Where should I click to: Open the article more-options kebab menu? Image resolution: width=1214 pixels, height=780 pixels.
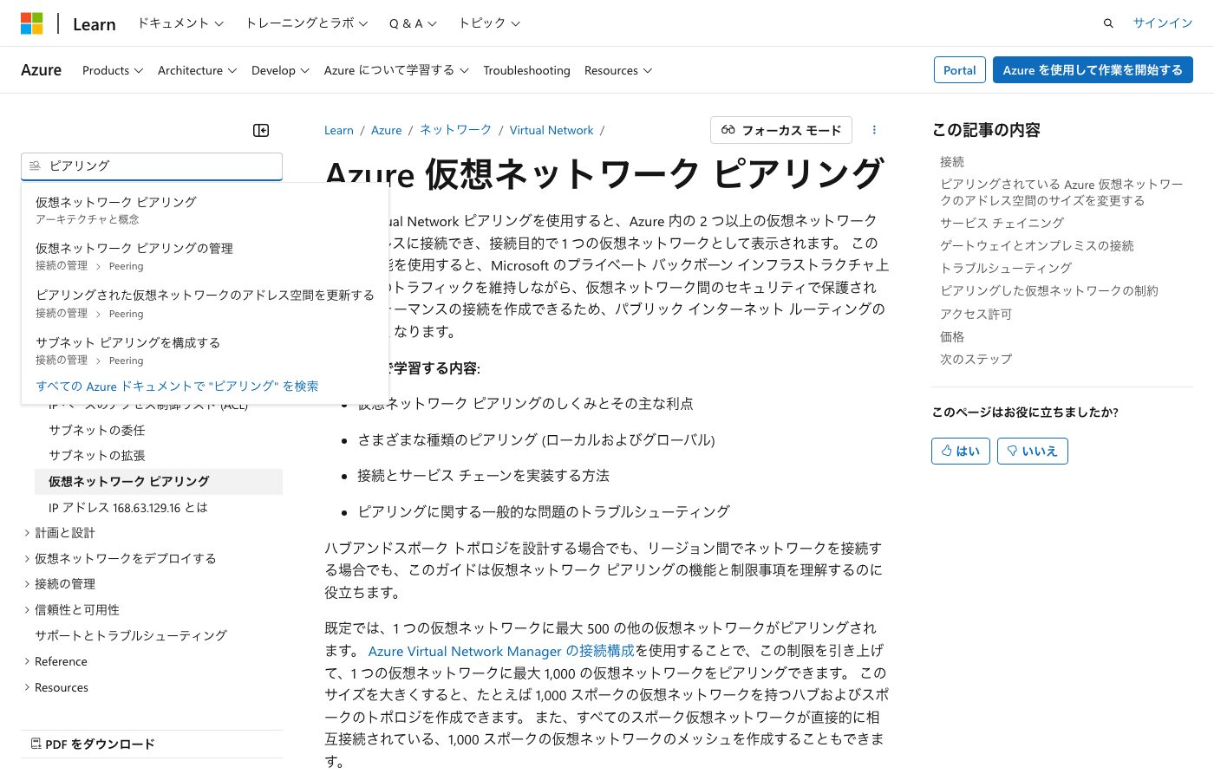[874, 130]
